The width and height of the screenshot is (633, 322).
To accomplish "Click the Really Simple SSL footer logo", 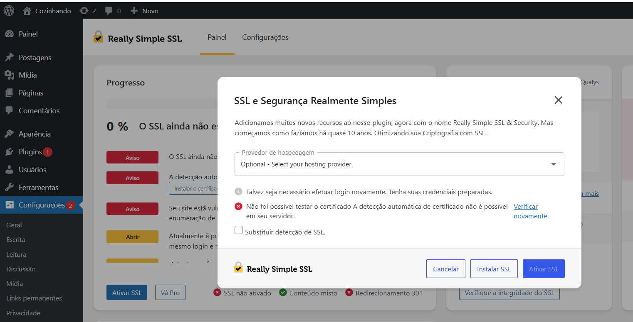I will pyautogui.click(x=273, y=268).
